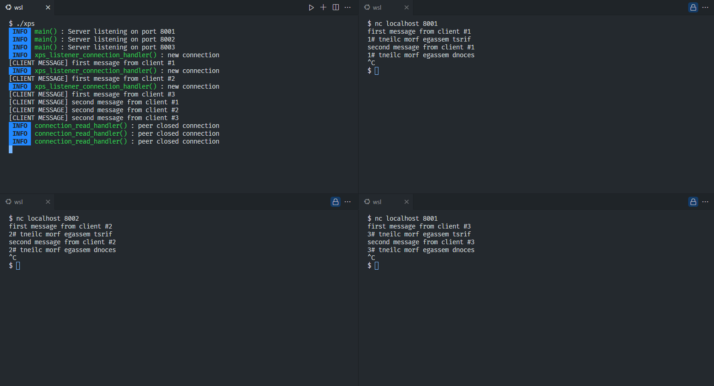Click '1# tneilc morf egassem tsrif' output
The width and height of the screenshot is (714, 386).
(419, 39)
